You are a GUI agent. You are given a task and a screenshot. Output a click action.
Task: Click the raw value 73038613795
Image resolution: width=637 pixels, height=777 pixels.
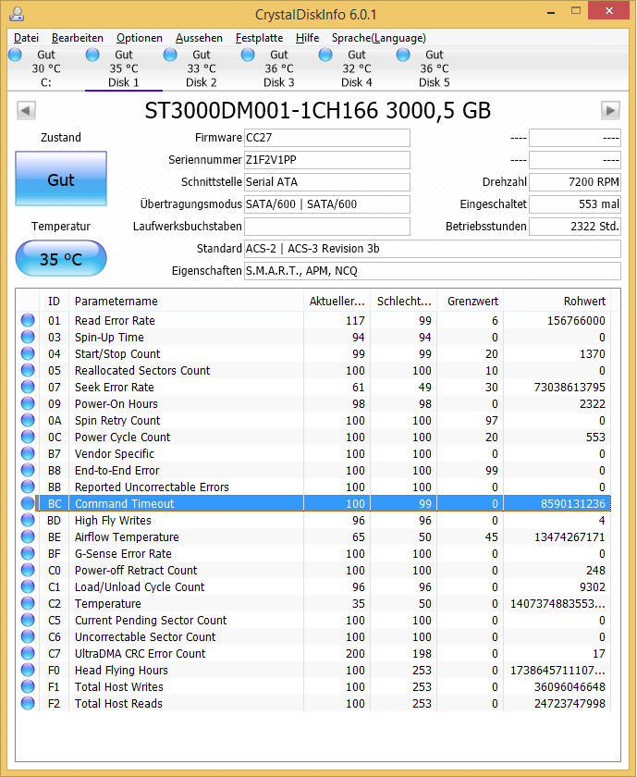[570, 387]
